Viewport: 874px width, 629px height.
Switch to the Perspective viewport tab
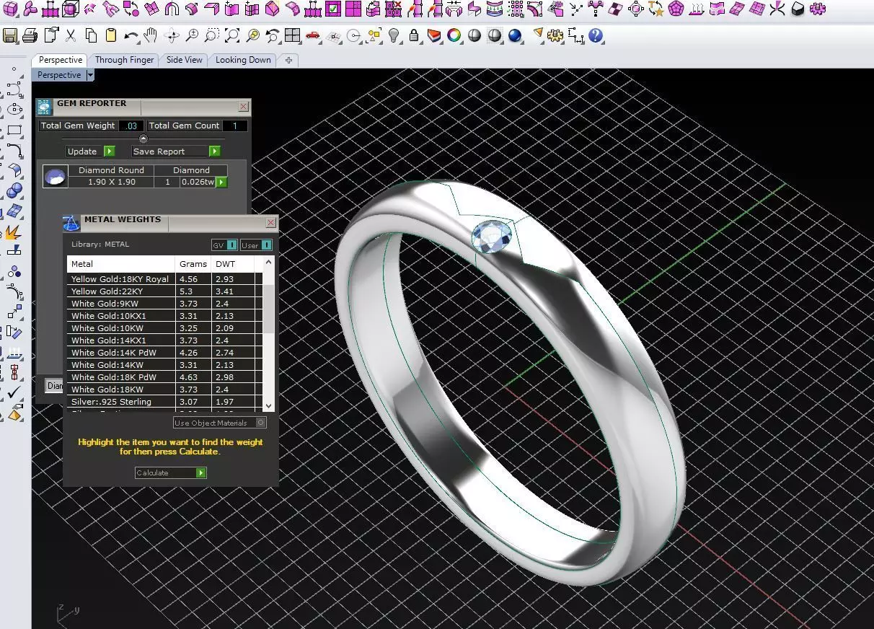click(x=61, y=60)
